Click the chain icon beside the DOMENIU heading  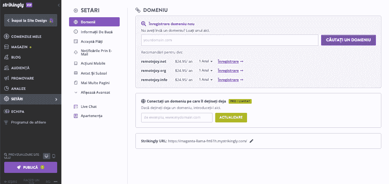click(138, 10)
